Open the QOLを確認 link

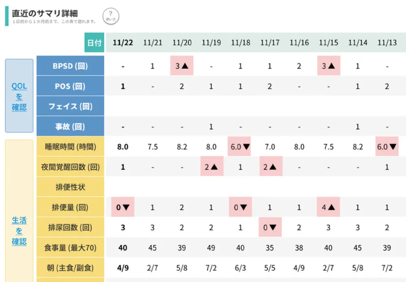19,97
